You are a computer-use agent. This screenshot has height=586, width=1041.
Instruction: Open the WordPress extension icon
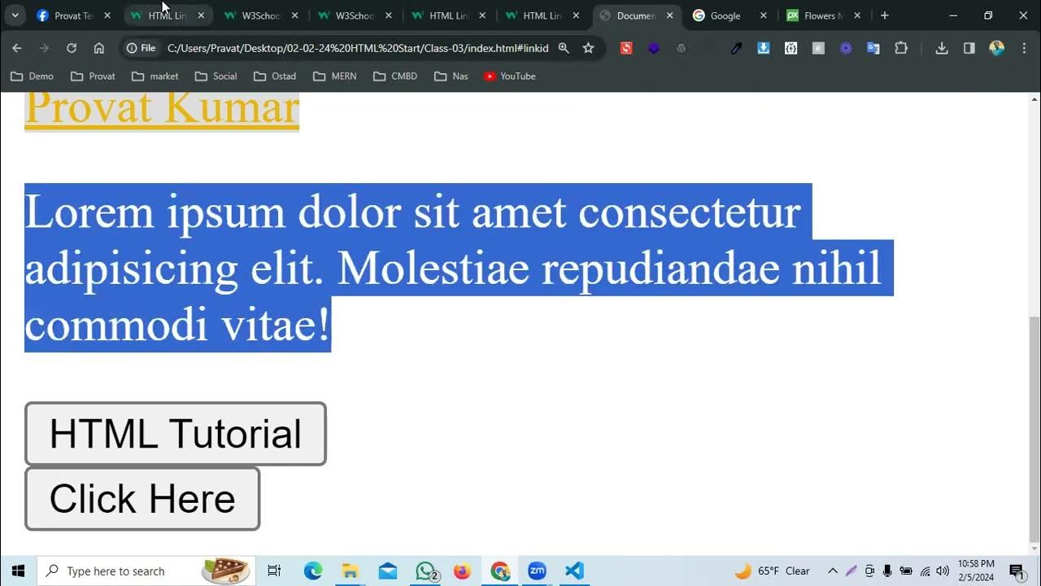point(682,48)
